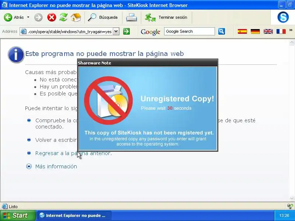Screen dimensions: 295x221
Task: Click the page scrollbar down arrow
Action: click(x=292, y=198)
